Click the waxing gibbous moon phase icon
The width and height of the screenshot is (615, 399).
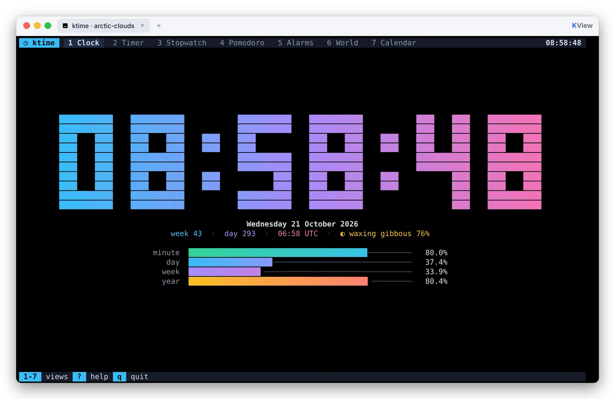pos(342,234)
